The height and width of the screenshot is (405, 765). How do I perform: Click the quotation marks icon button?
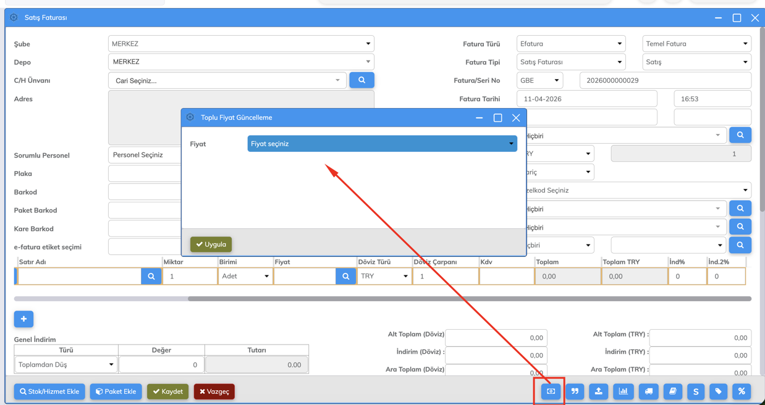575,391
